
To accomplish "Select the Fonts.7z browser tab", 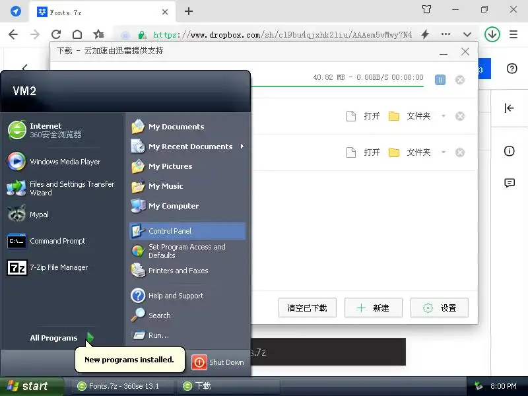I will click(x=103, y=12).
